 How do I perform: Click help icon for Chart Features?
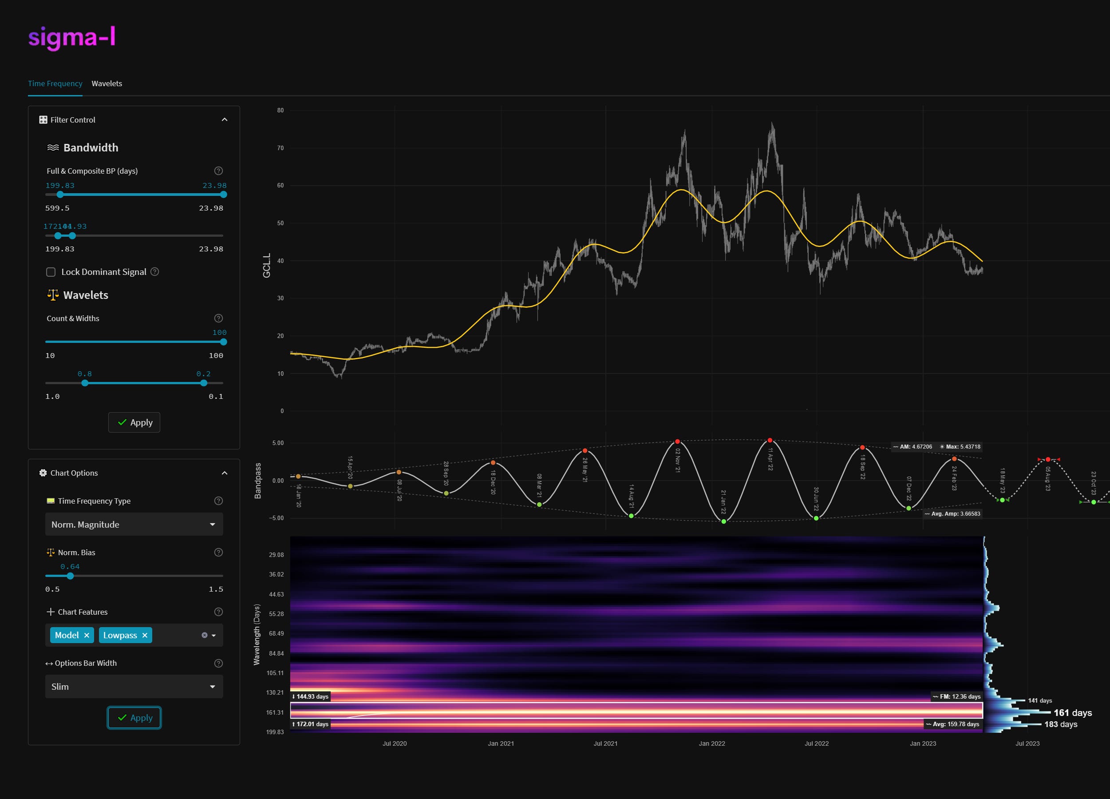pos(218,612)
